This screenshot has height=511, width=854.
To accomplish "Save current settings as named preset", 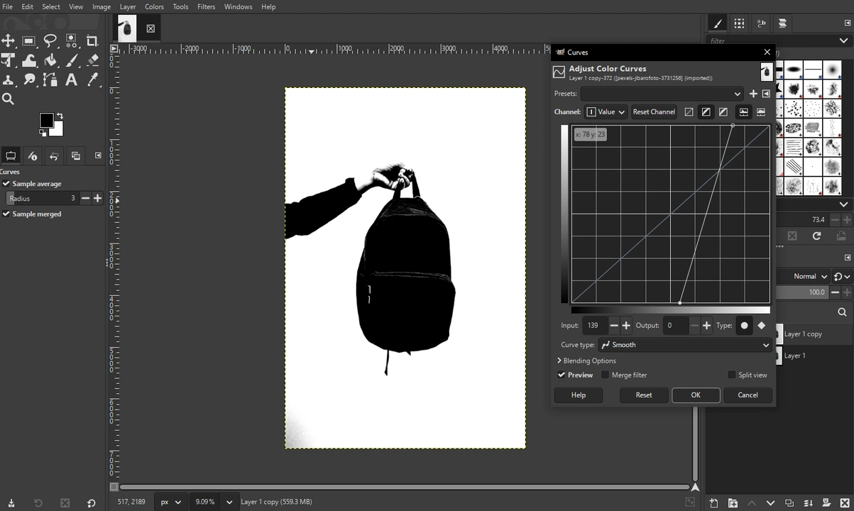I will click(753, 94).
